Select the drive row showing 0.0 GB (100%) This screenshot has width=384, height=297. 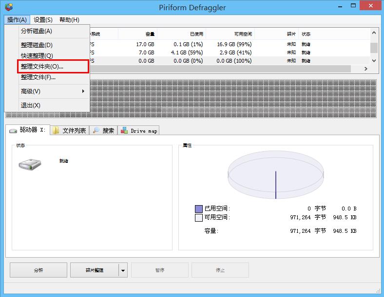click(229, 61)
